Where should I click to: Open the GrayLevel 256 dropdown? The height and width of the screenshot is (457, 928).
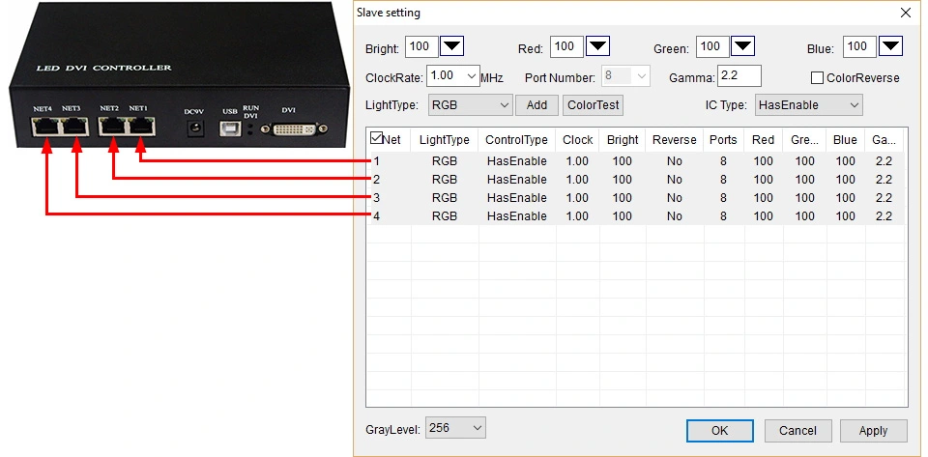coord(455,428)
